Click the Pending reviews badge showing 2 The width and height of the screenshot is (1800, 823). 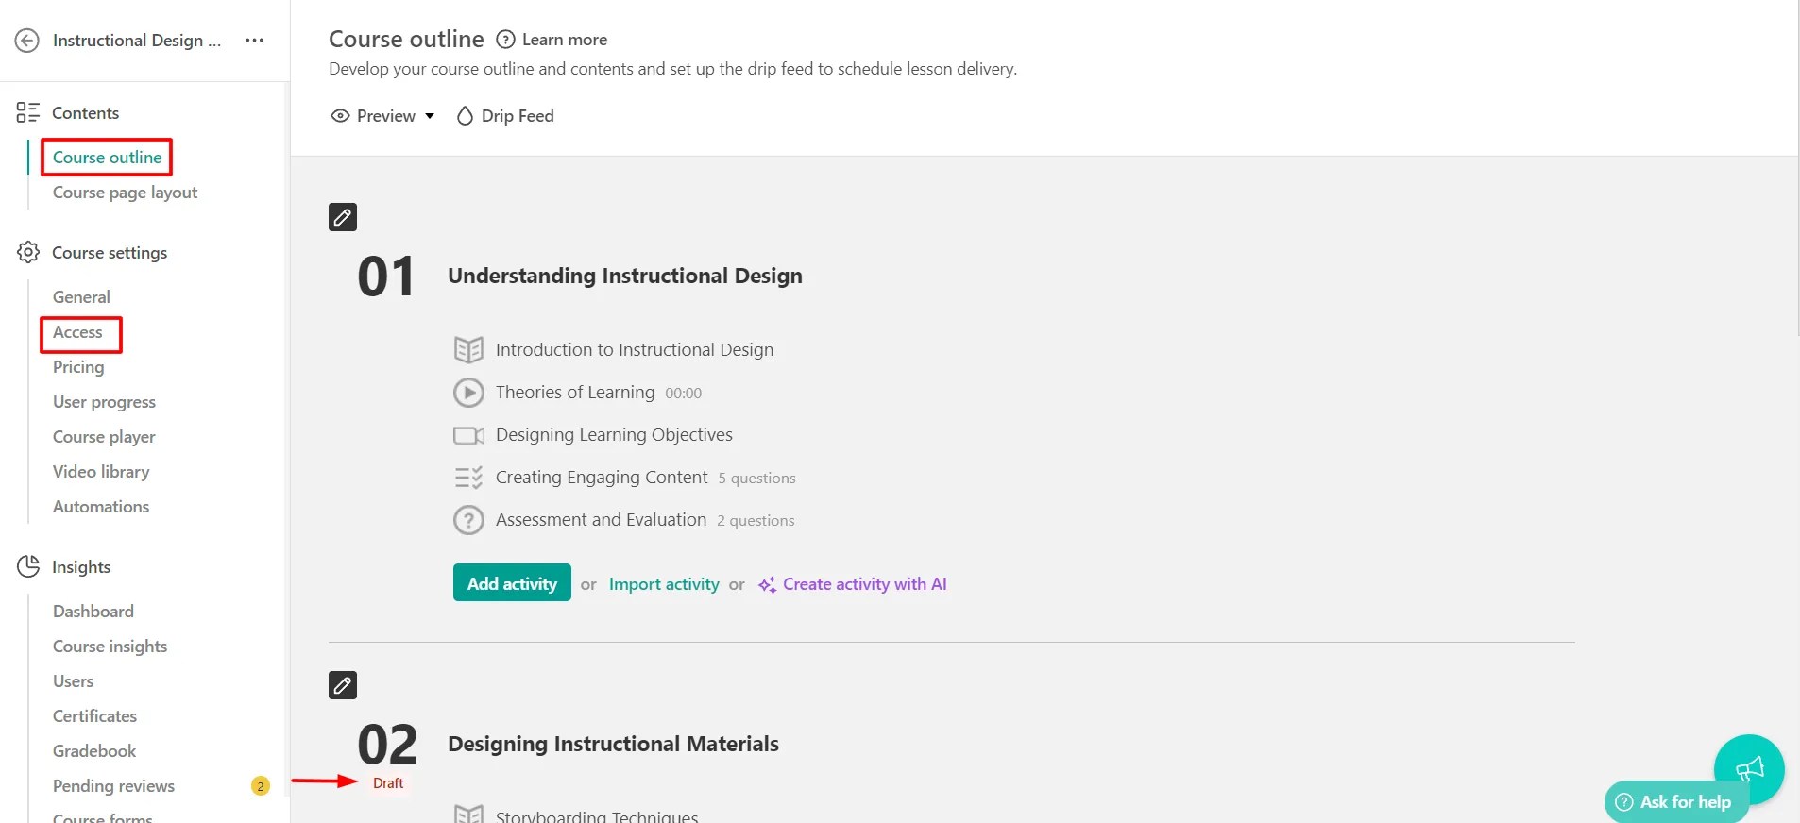260,785
